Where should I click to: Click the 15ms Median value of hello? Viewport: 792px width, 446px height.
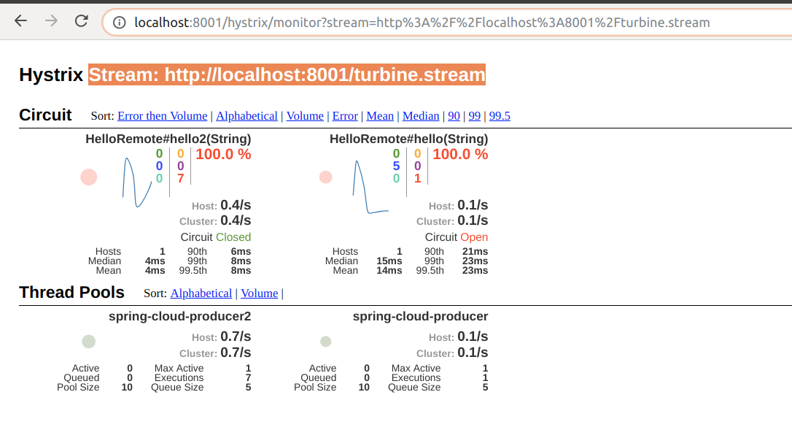389,261
